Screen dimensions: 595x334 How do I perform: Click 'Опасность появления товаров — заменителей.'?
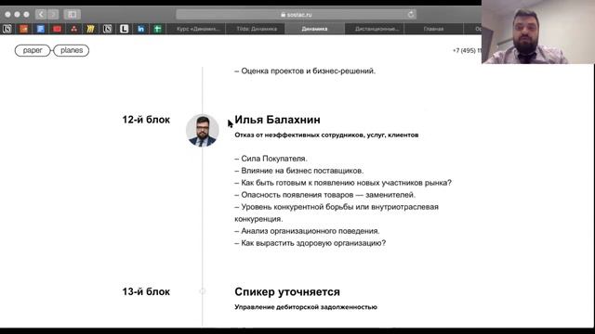[x=324, y=195]
